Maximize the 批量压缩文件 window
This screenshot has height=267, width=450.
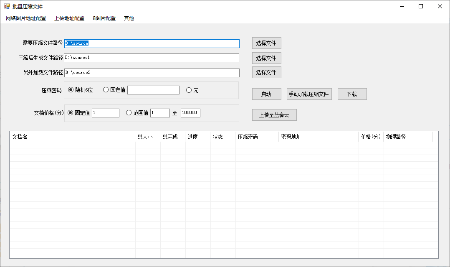(x=421, y=6)
